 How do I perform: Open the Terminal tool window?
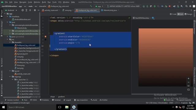pos(56,100)
